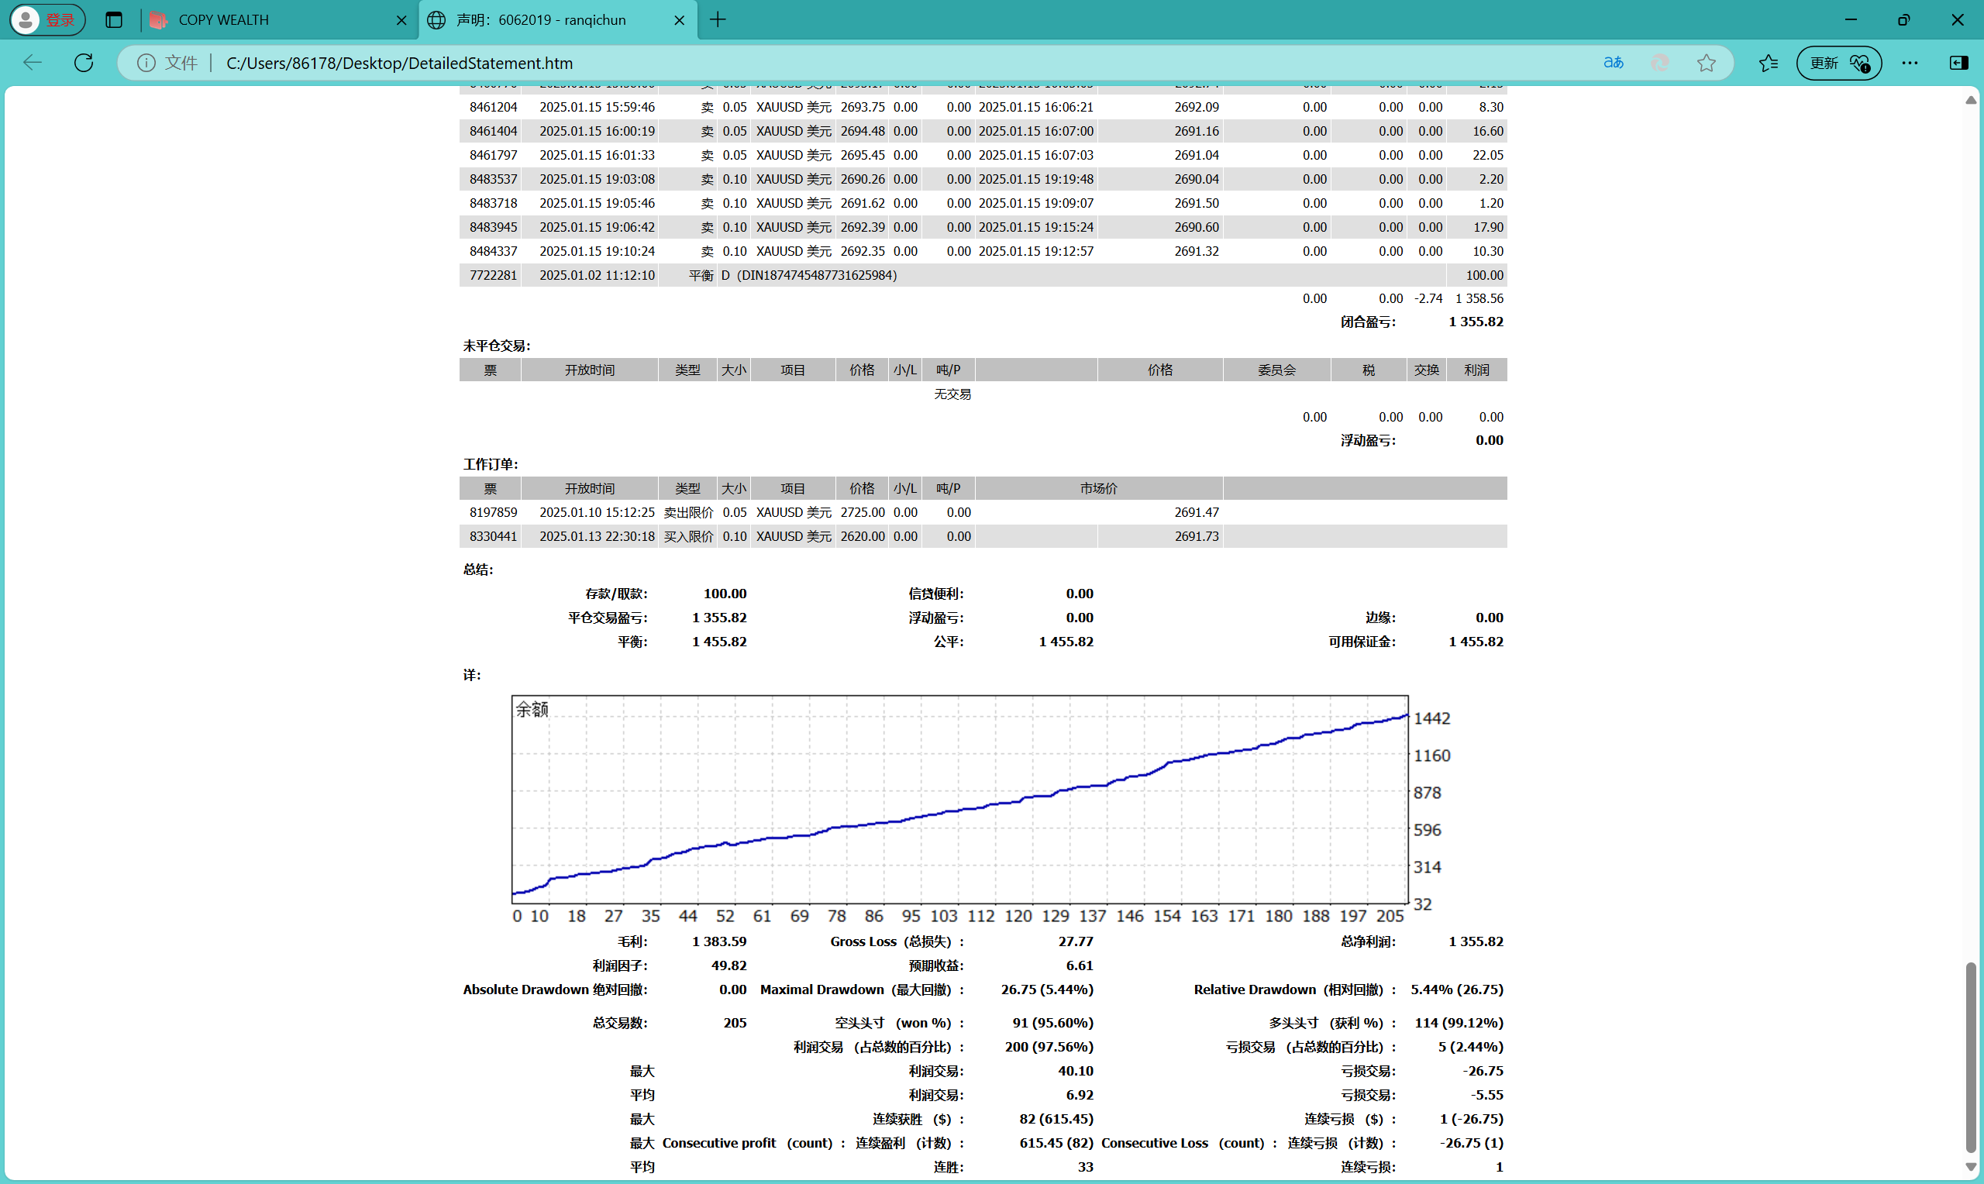
Task: Select ticket number 8484337
Action: 493,250
